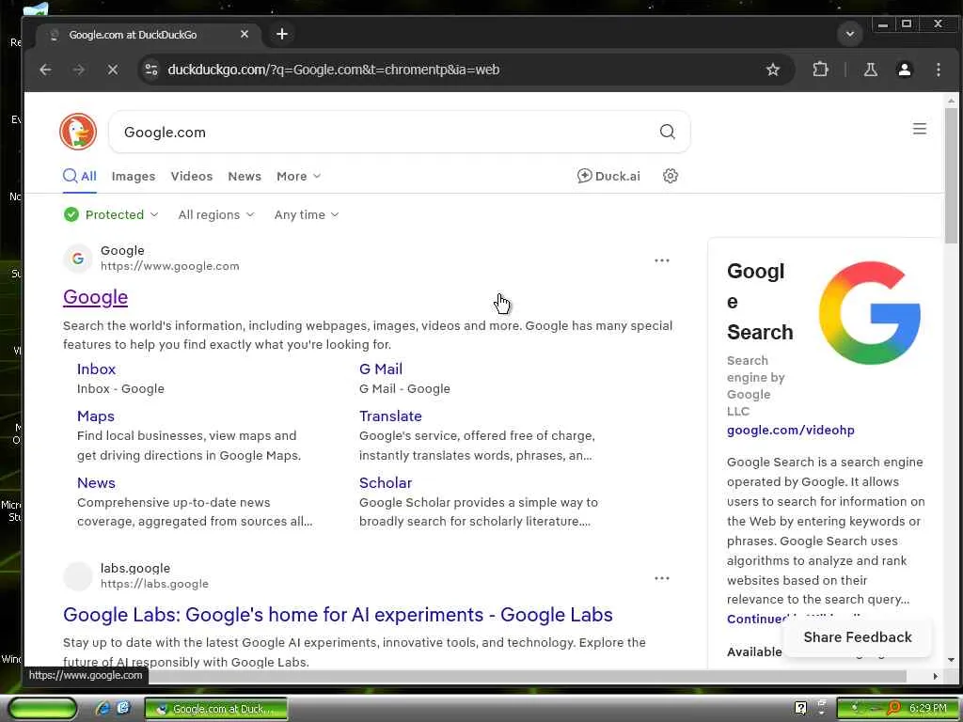Open the Google result title link
The height and width of the screenshot is (722, 963).
pyautogui.click(x=95, y=297)
